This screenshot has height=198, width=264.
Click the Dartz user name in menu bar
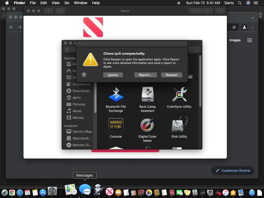pos(229,3)
